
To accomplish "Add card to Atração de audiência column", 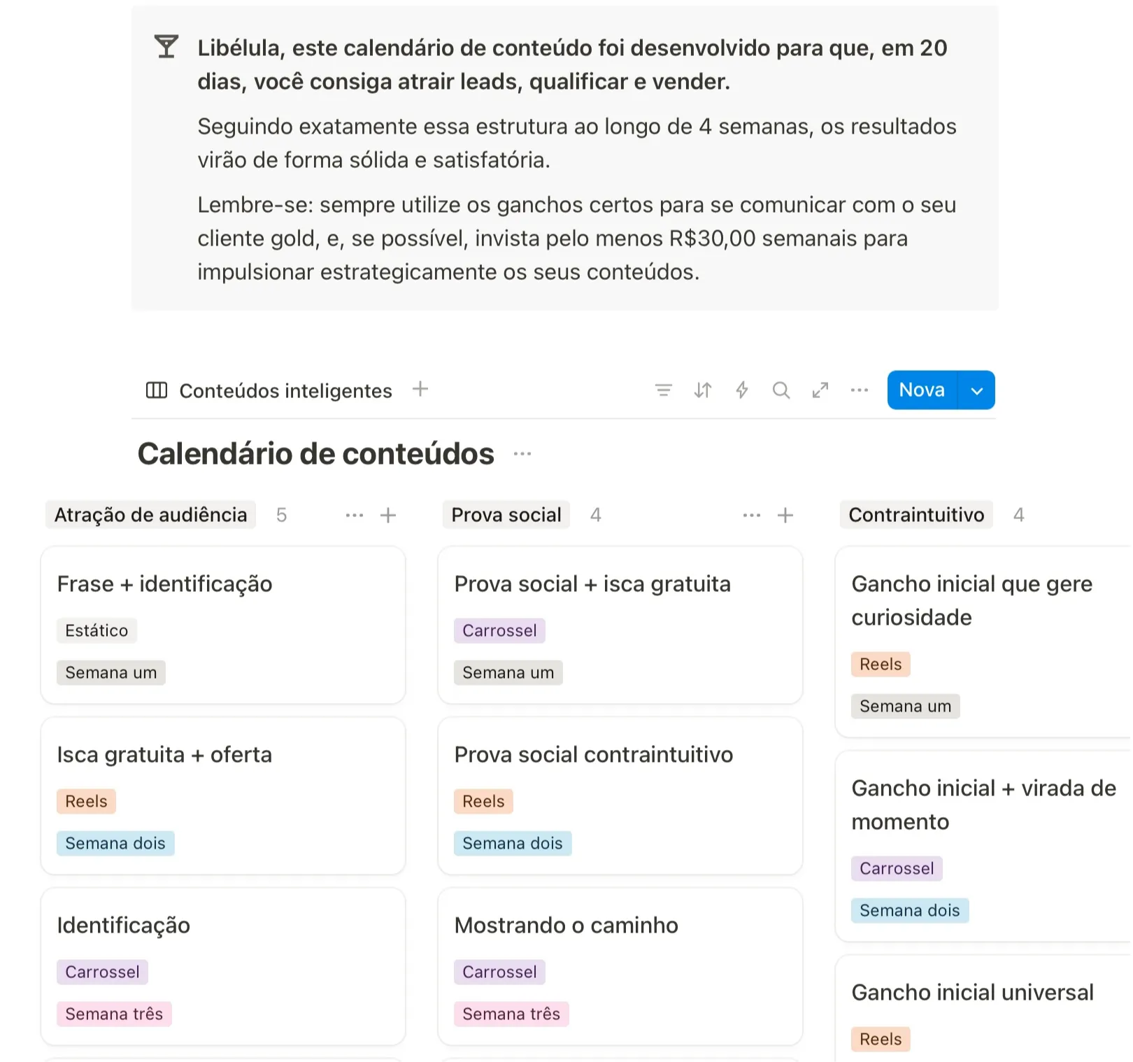I will click(388, 516).
